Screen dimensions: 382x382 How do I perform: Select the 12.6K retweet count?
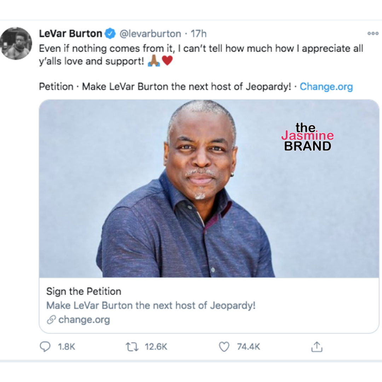coord(156,347)
